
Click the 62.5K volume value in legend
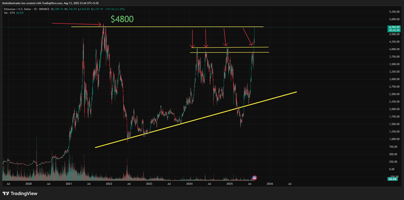coord(20,13)
